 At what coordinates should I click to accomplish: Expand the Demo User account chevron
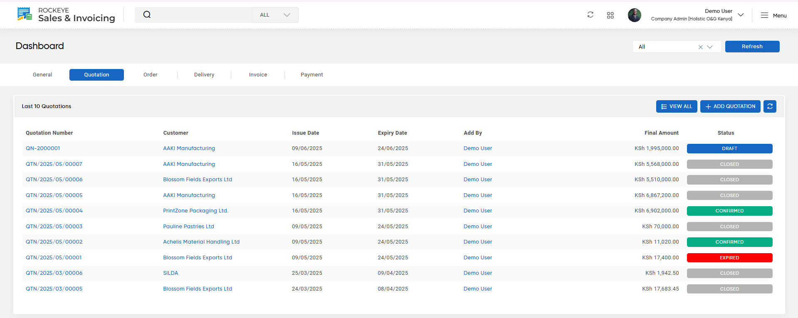[x=741, y=15]
